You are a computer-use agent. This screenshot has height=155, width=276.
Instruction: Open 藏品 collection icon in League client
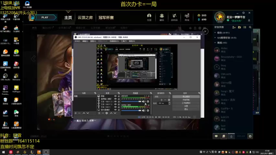click(161, 18)
